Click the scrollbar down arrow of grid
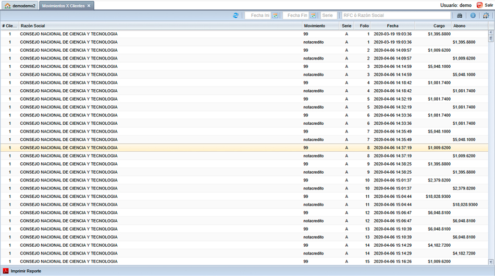The image size is (495, 276). (491, 262)
